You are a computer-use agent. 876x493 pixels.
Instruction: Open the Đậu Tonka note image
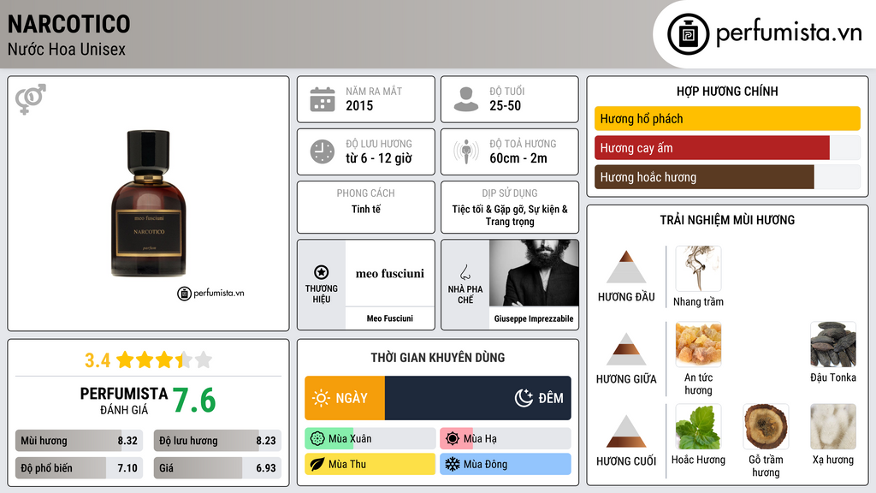(833, 344)
